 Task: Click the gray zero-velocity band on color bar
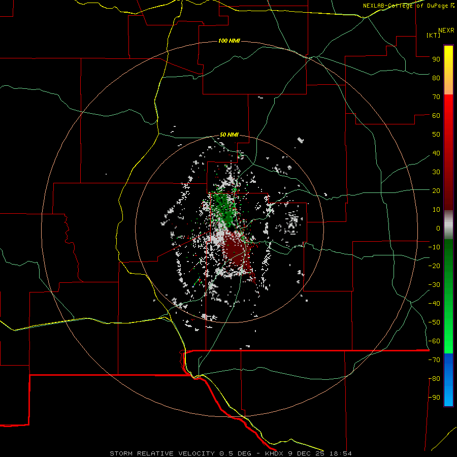[x=448, y=225]
